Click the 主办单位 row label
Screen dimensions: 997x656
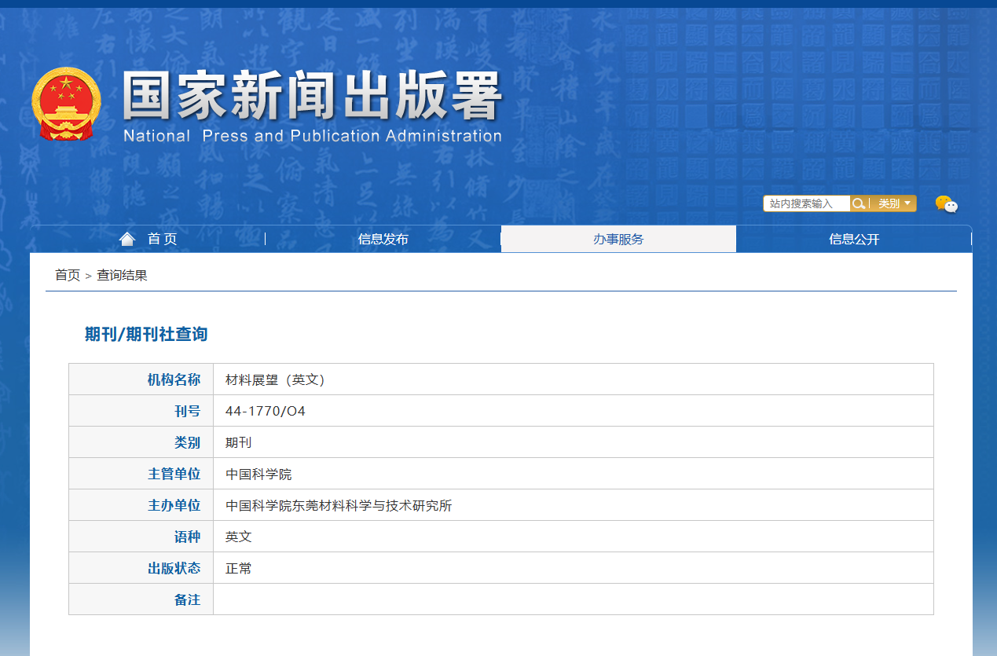click(x=174, y=505)
